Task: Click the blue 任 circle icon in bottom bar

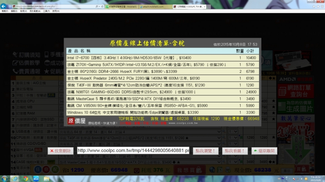Action: click(38, 169)
